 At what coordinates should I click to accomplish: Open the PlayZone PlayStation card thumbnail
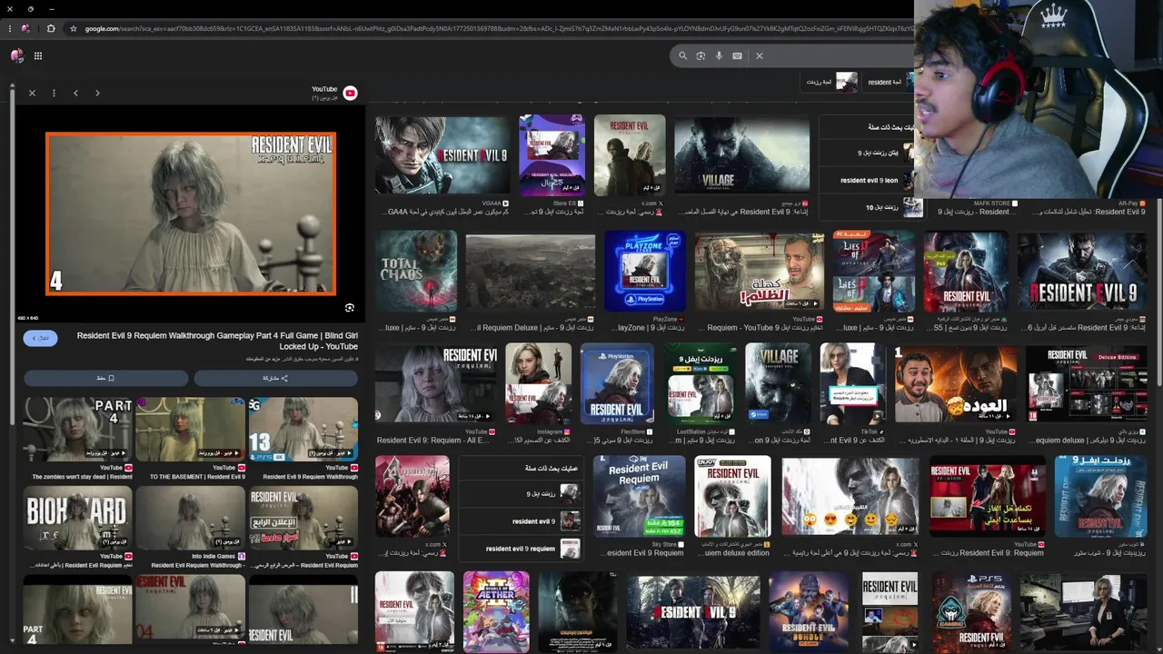(x=645, y=271)
